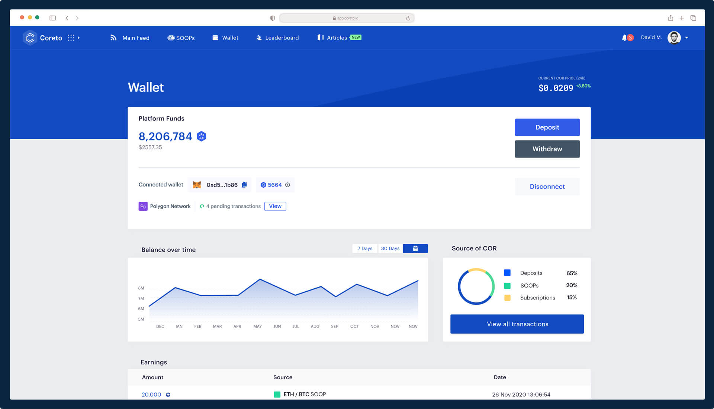Click the browser address bar app.coreto.io

pos(347,18)
